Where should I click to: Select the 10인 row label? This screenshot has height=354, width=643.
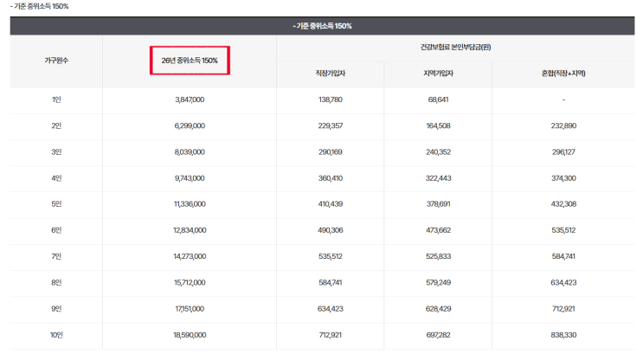[56, 335]
